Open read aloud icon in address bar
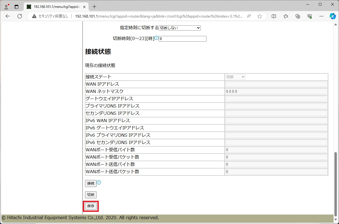339x224 pixels. pyautogui.click(x=249, y=16)
